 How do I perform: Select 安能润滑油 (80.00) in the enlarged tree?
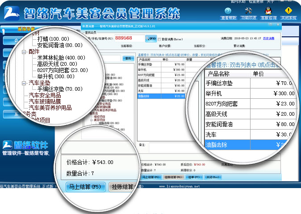point(60,45)
